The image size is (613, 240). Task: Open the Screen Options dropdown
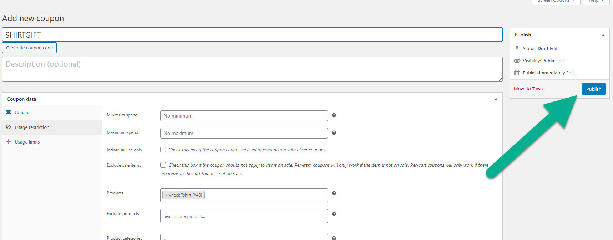[x=556, y=1]
